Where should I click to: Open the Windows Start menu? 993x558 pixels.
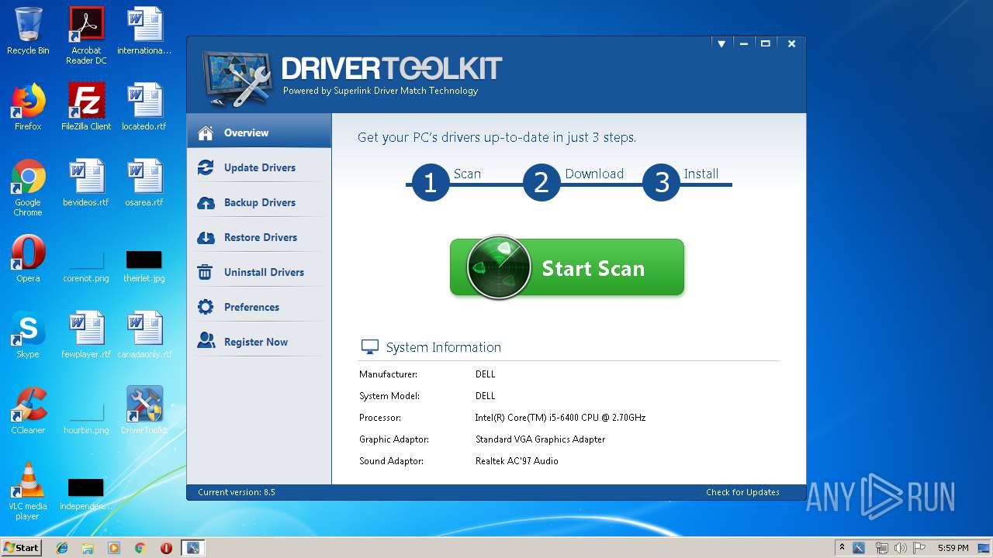pyautogui.click(x=22, y=547)
